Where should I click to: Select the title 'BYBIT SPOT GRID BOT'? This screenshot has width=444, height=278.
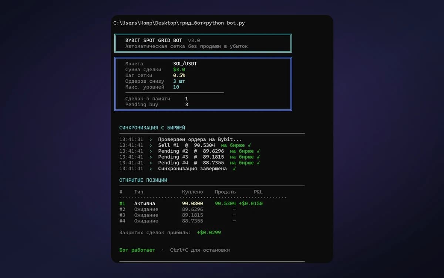pyautogui.click(x=154, y=40)
